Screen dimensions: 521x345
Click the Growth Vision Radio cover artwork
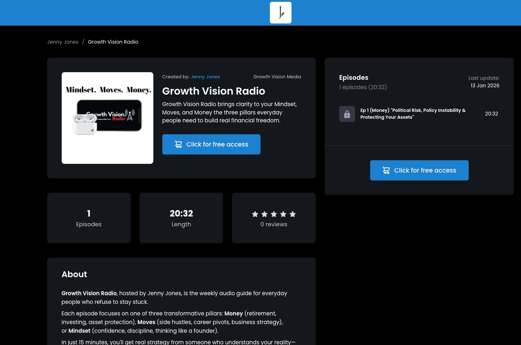[107, 118]
